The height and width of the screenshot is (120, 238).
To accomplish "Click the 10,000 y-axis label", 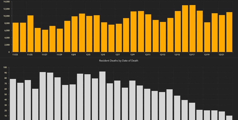I will 7,16.
